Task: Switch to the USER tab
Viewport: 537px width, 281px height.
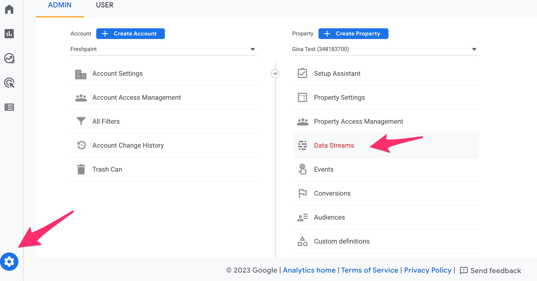Action: 105,5
